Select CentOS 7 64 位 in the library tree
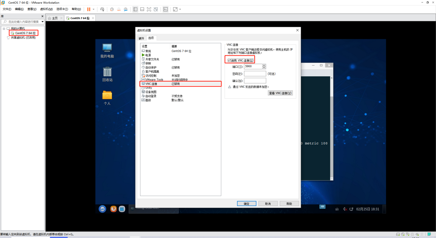This screenshot has height=238, width=436. pos(25,33)
